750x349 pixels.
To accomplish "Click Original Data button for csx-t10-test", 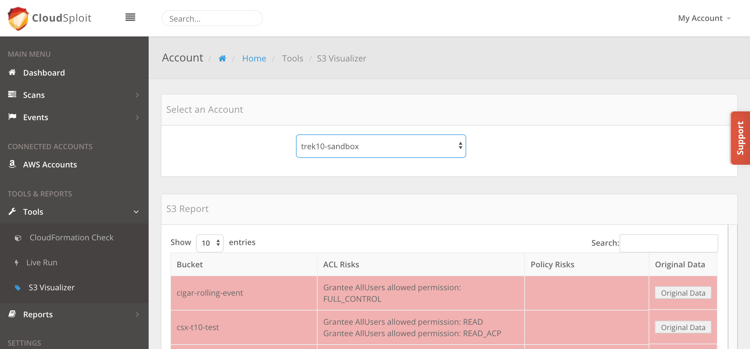I will tap(683, 327).
